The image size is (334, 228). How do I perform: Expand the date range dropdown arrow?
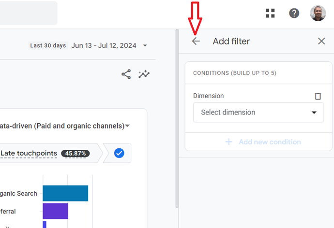145,46
